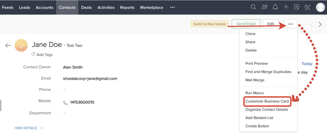Viewport: 327px width, 135px height.
Task: Open the Feeds tab
Action: pos(7,7)
